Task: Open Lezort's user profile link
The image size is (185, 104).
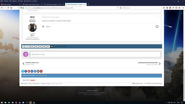Action: coord(32,80)
